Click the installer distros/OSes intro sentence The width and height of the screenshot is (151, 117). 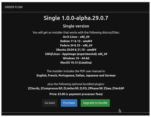coord(76,33)
